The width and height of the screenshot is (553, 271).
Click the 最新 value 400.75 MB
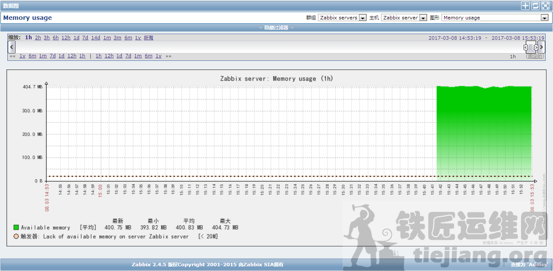[x=118, y=227]
